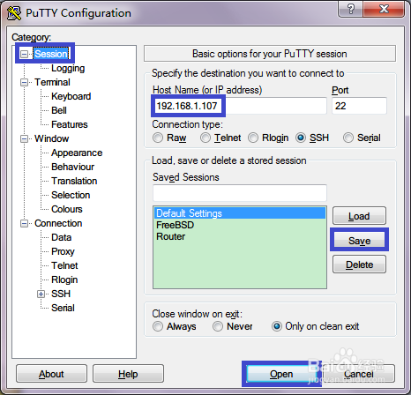411x395 pixels.
Task: Open the Keyboard settings category
Action: coord(71,96)
